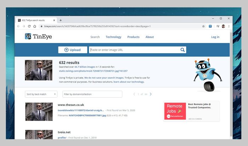Click the magnifier search icon
Image resolution: width=248 pixels, height=146 pixels.
tap(182, 50)
